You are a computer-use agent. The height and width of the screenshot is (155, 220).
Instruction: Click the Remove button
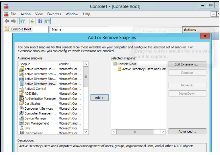[187, 73]
